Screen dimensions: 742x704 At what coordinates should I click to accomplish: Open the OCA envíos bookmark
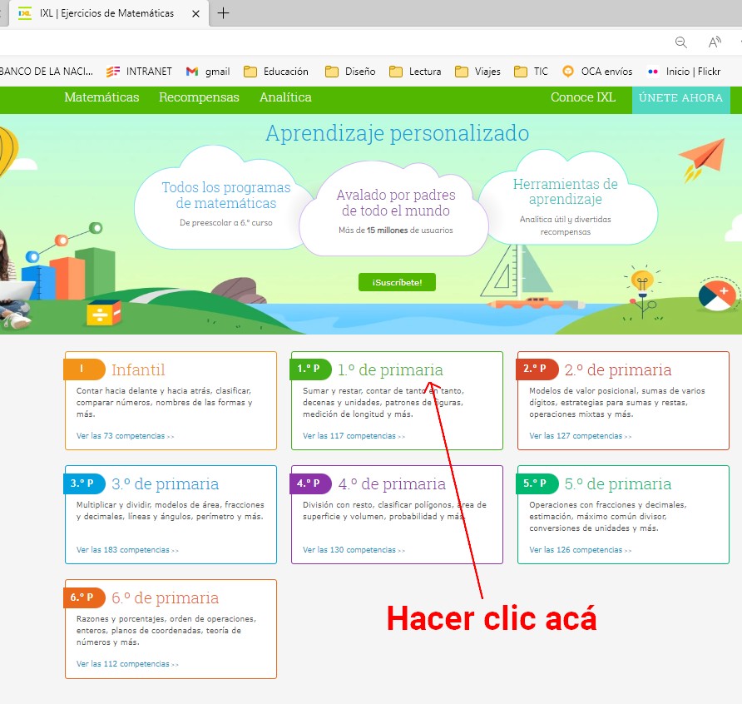tap(597, 72)
